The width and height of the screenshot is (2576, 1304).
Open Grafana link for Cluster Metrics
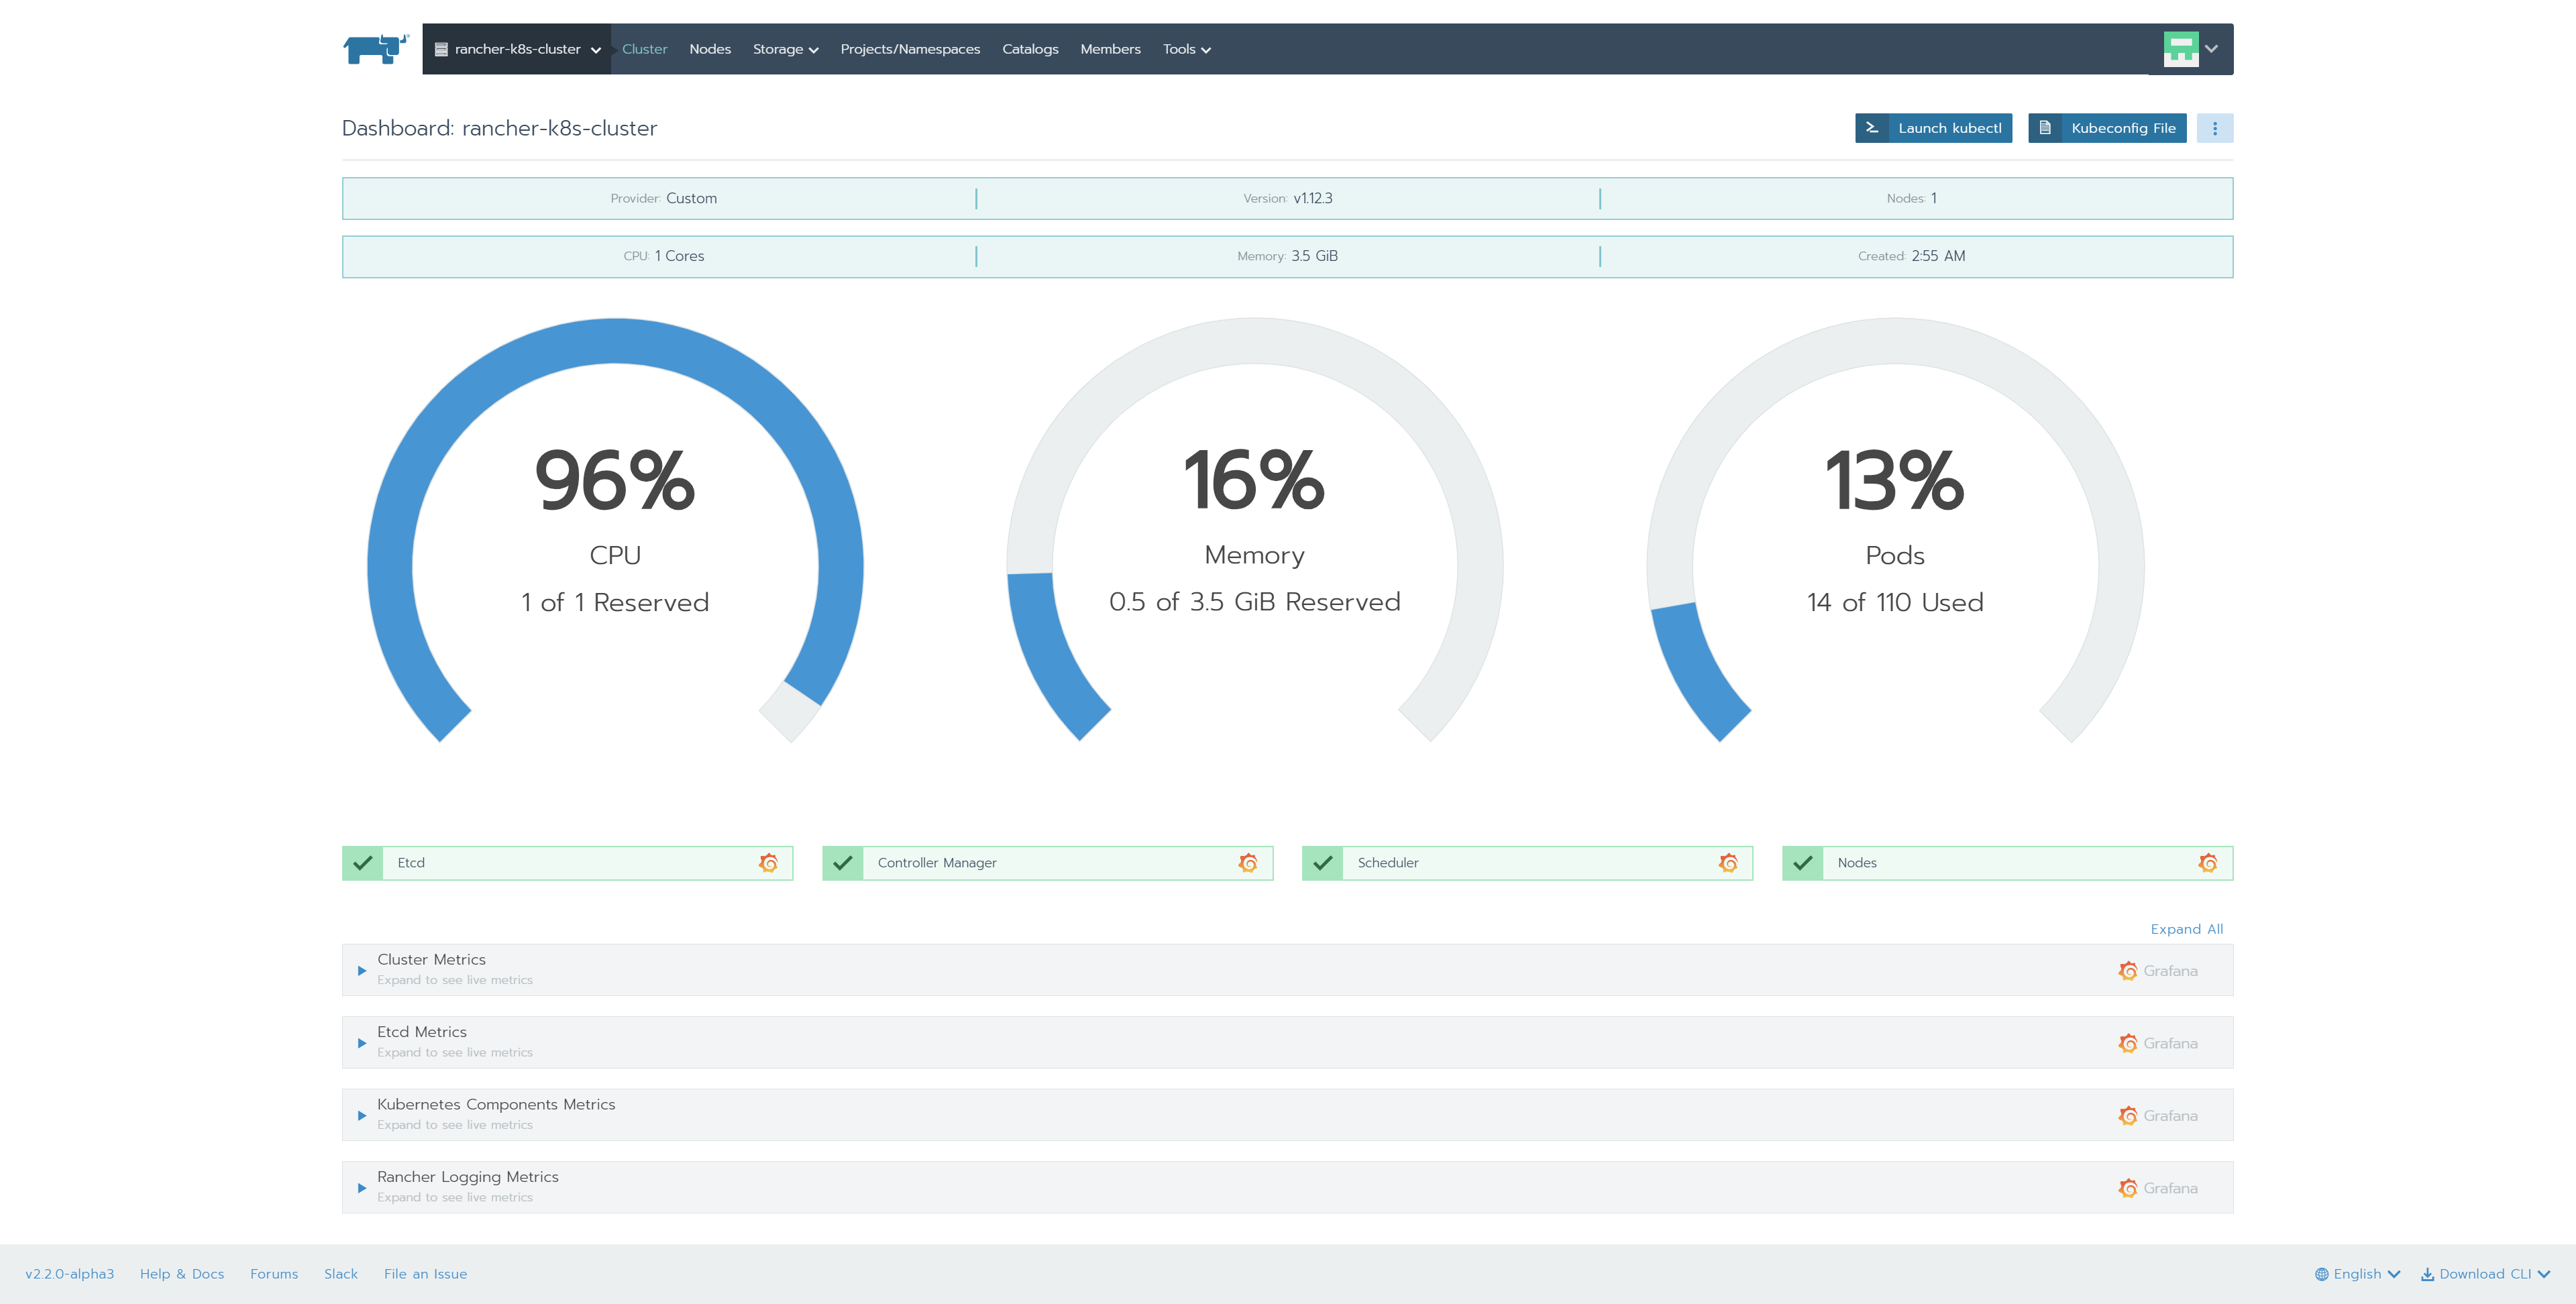pyautogui.click(x=2158, y=971)
